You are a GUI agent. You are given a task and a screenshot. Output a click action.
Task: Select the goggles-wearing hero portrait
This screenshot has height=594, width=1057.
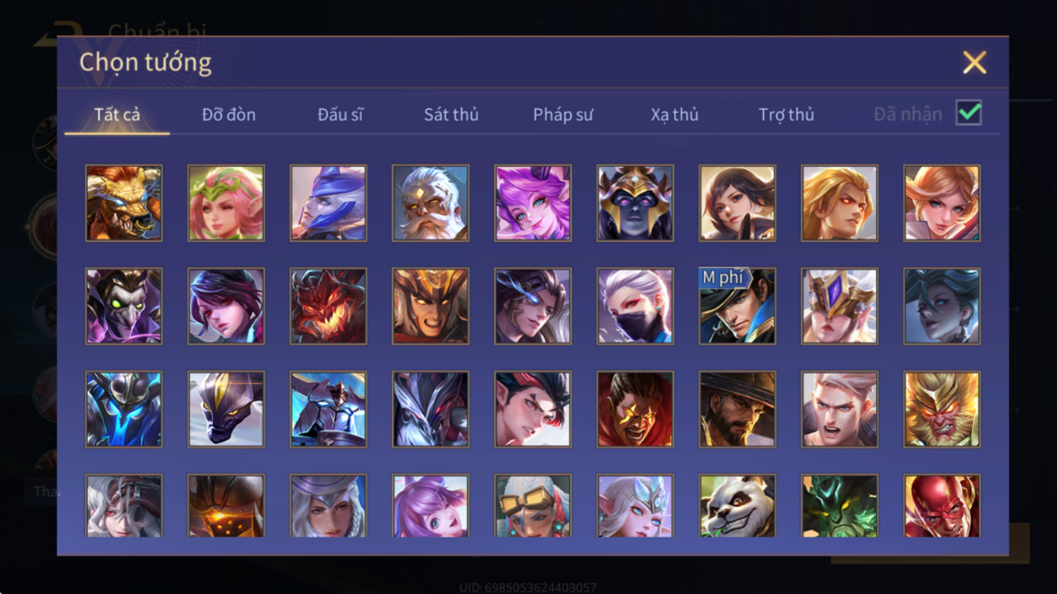[x=533, y=506]
